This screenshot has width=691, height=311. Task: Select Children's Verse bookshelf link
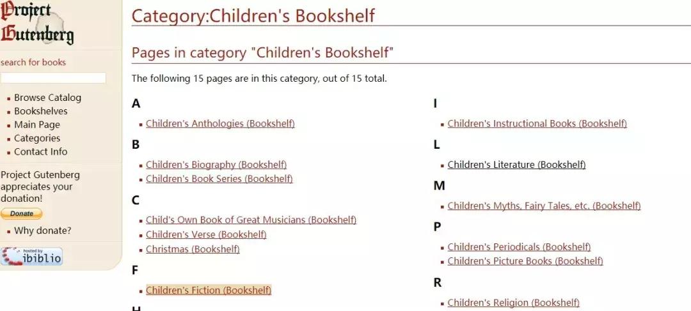pos(206,234)
